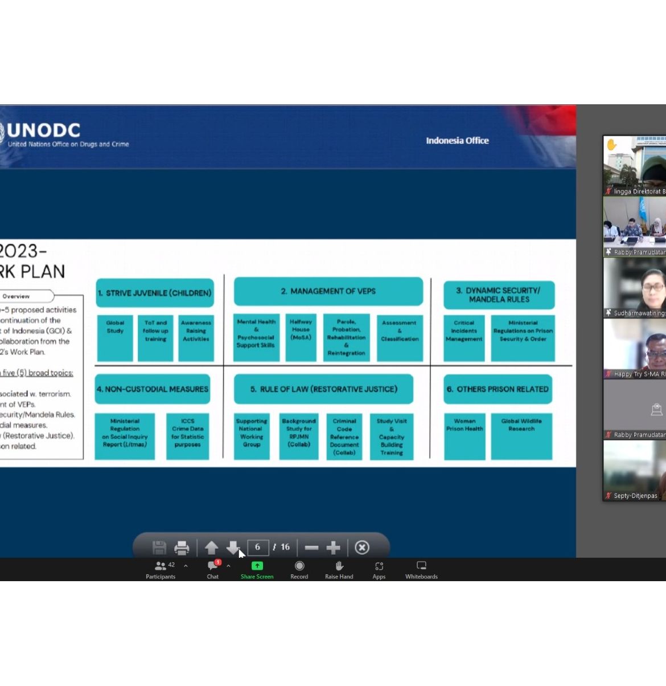The width and height of the screenshot is (666, 686).
Task: Click the green Share Screen button
Action: click(257, 569)
